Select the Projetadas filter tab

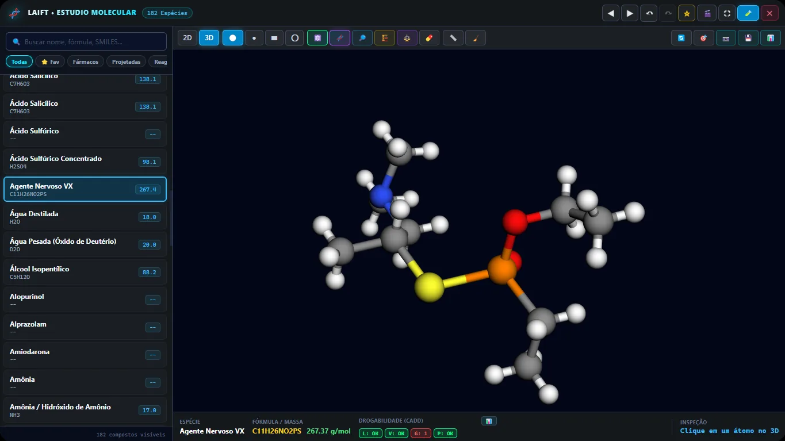tap(127, 62)
